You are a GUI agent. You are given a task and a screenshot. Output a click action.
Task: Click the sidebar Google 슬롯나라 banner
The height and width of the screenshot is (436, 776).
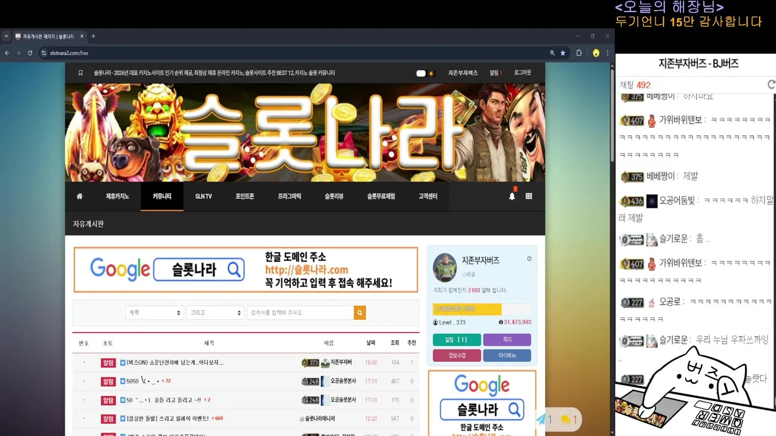[482, 403]
